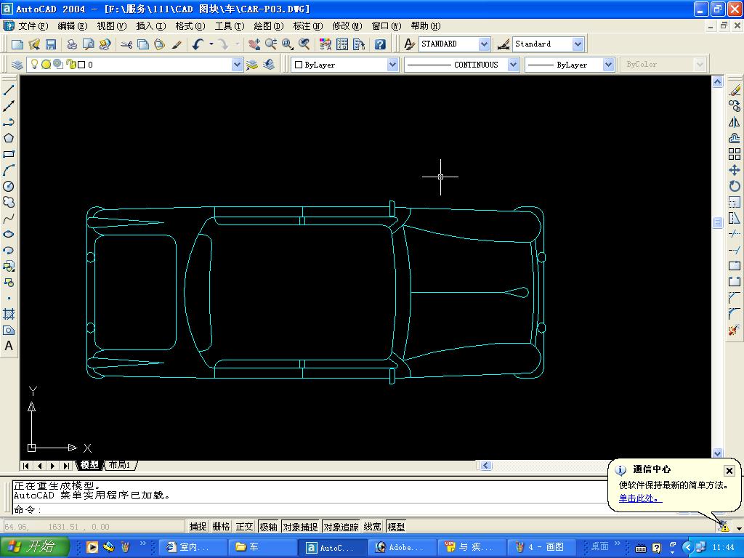Screen dimensions: 744x558
Task: Select the Circle draw tool
Action: click(9, 186)
